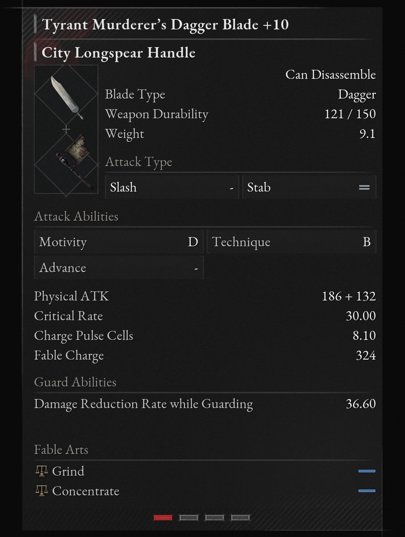Switch to the third page indicator
405x537 pixels.
point(214,518)
